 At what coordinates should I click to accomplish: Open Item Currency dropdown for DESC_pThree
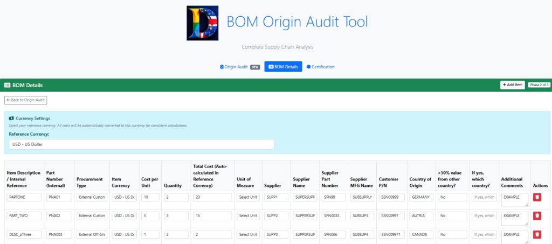[124, 234]
